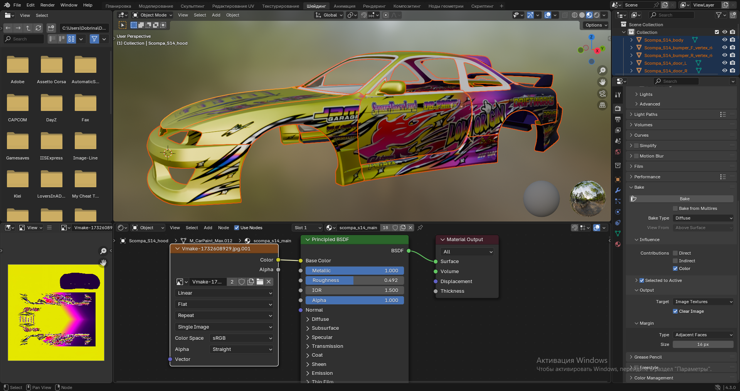
Task: Open Bake Type Diffuse dropdown
Action: pyautogui.click(x=703, y=218)
